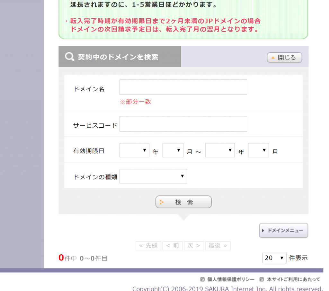Click the SAKURA Internet copyright text
The width and height of the screenshot is (329, 291).
click(x=228, y=288)
